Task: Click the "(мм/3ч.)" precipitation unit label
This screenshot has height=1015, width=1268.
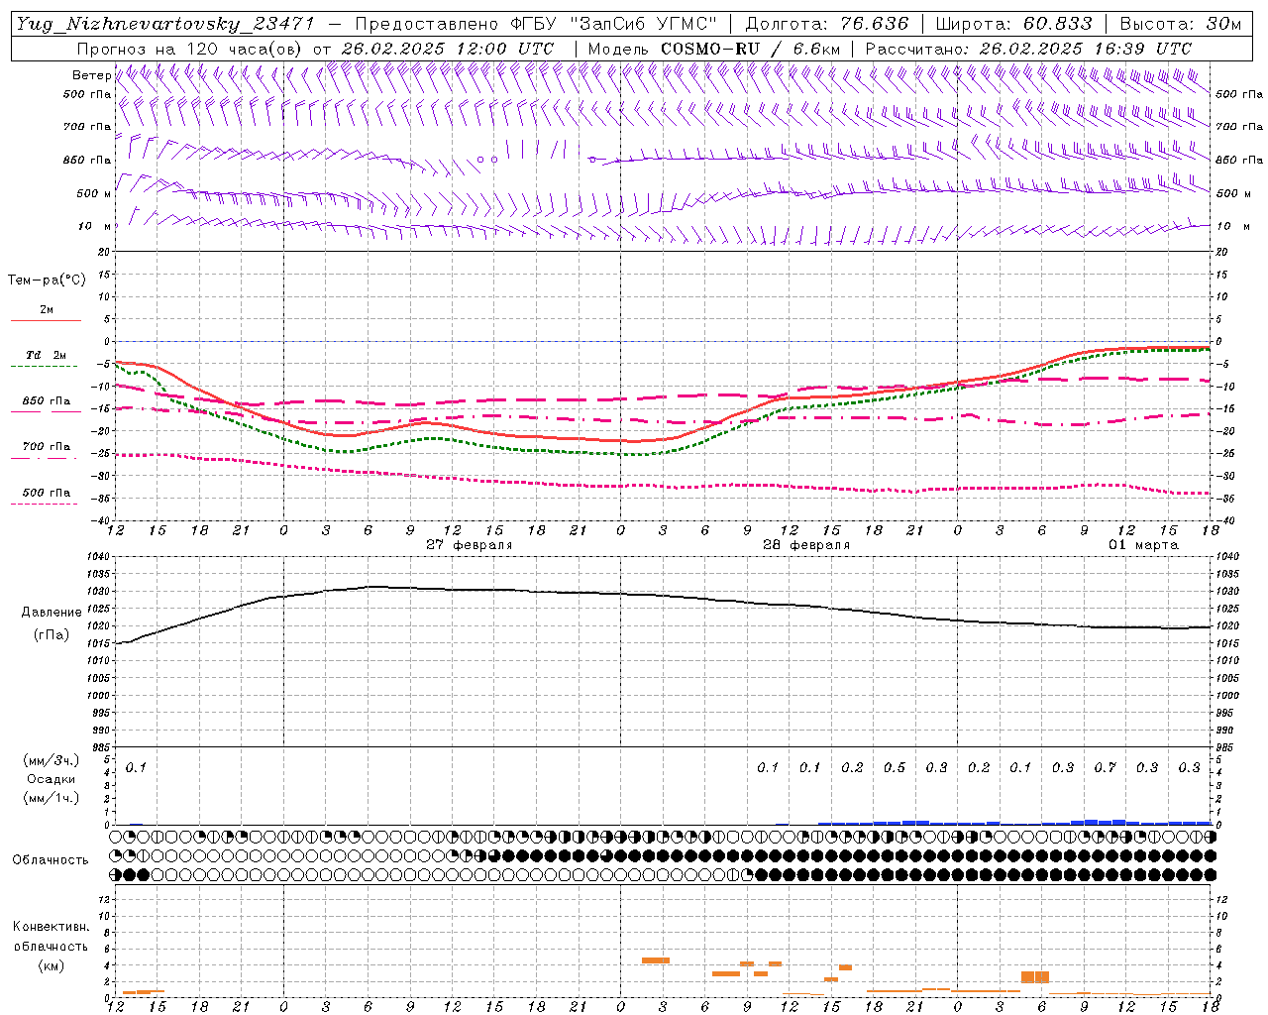Action: click(52, 760)
